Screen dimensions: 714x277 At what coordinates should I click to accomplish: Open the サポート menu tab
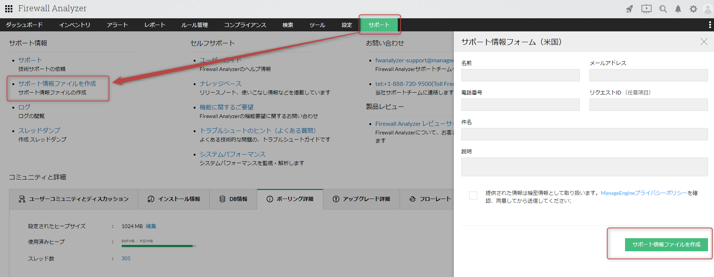coord(379,25)
